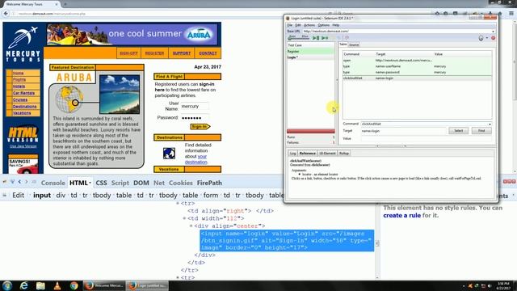Click the red record button in Selenium IDE
The height and width of the screenshot is (291, 517).
coord(494,38)
